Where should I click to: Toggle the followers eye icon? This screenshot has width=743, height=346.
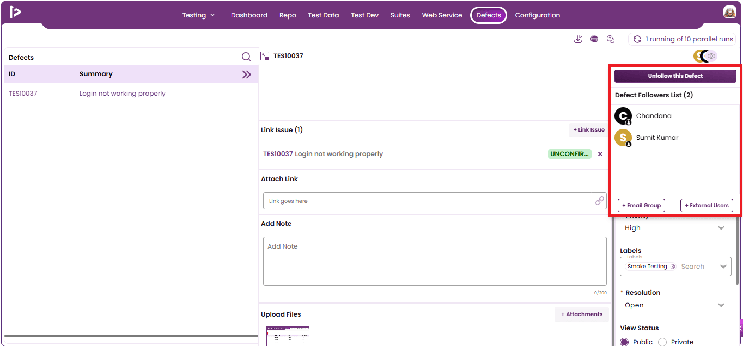pos(711,56)
